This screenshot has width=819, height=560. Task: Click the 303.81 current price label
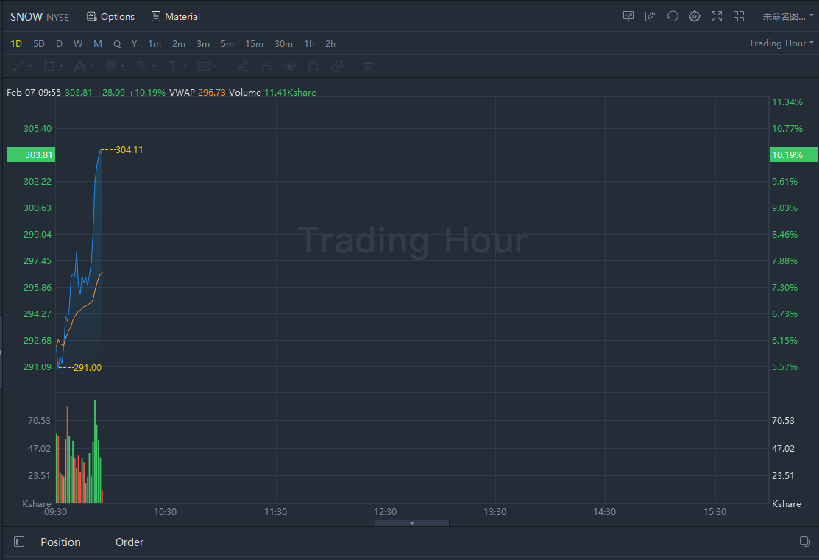[x=31, y=155]
